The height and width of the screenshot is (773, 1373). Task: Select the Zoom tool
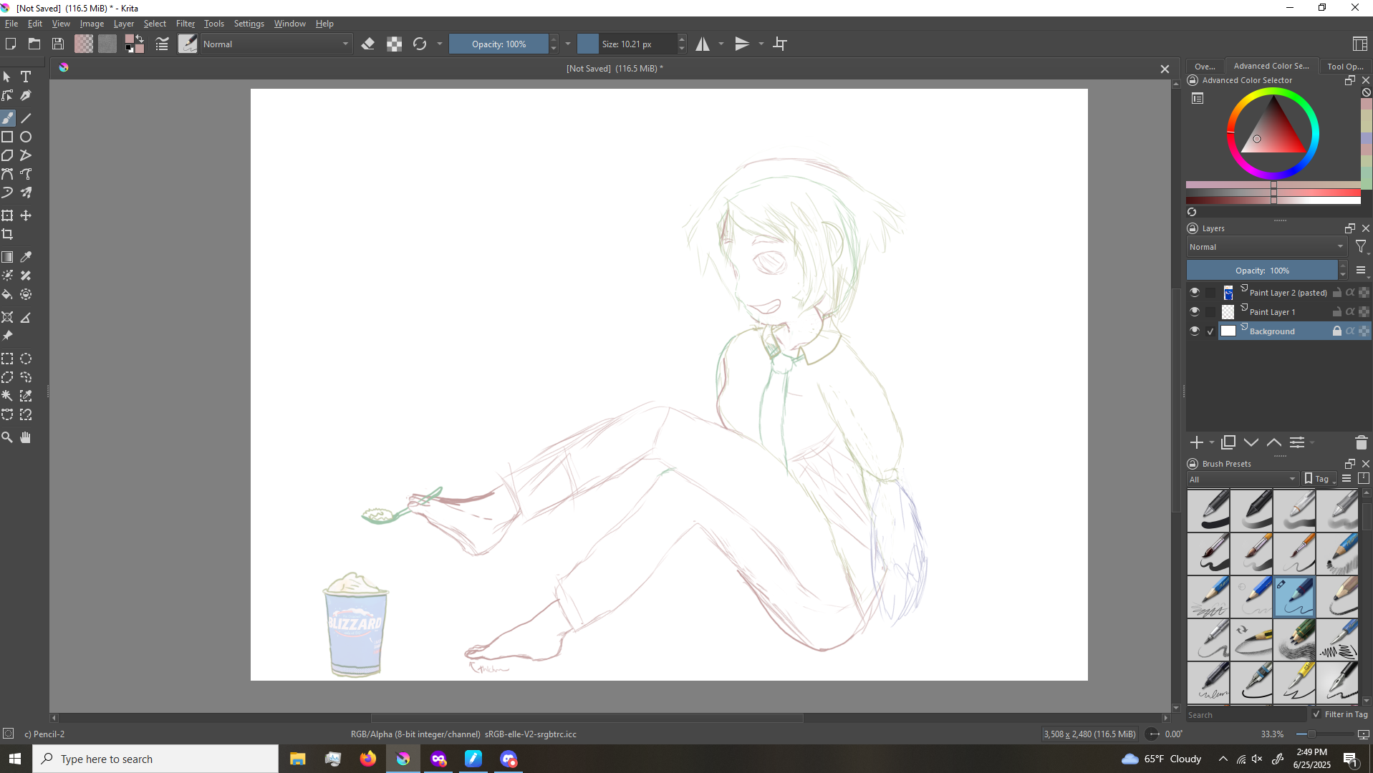tap(7, 437)
